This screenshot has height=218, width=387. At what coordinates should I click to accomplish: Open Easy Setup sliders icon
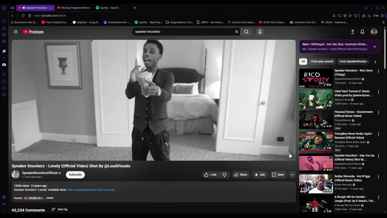tap(383, 16)
